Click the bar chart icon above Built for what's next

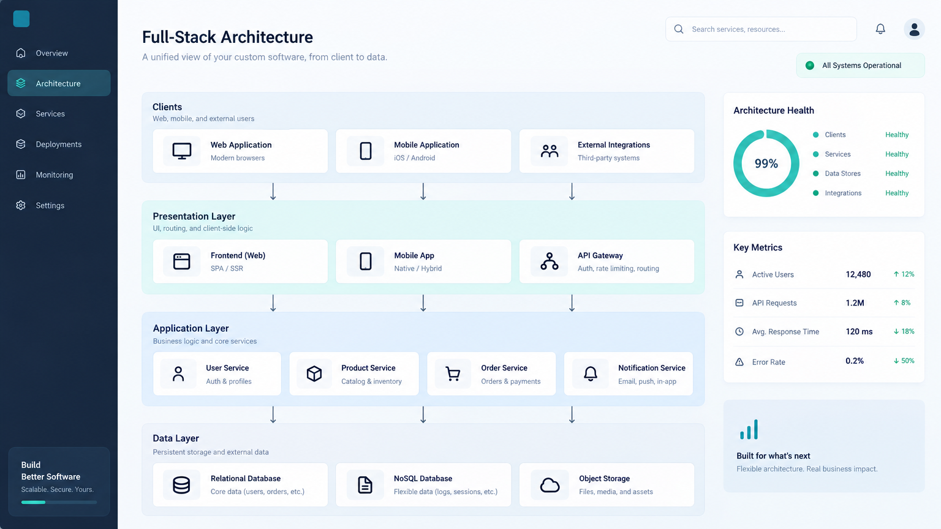click(749, 430)
